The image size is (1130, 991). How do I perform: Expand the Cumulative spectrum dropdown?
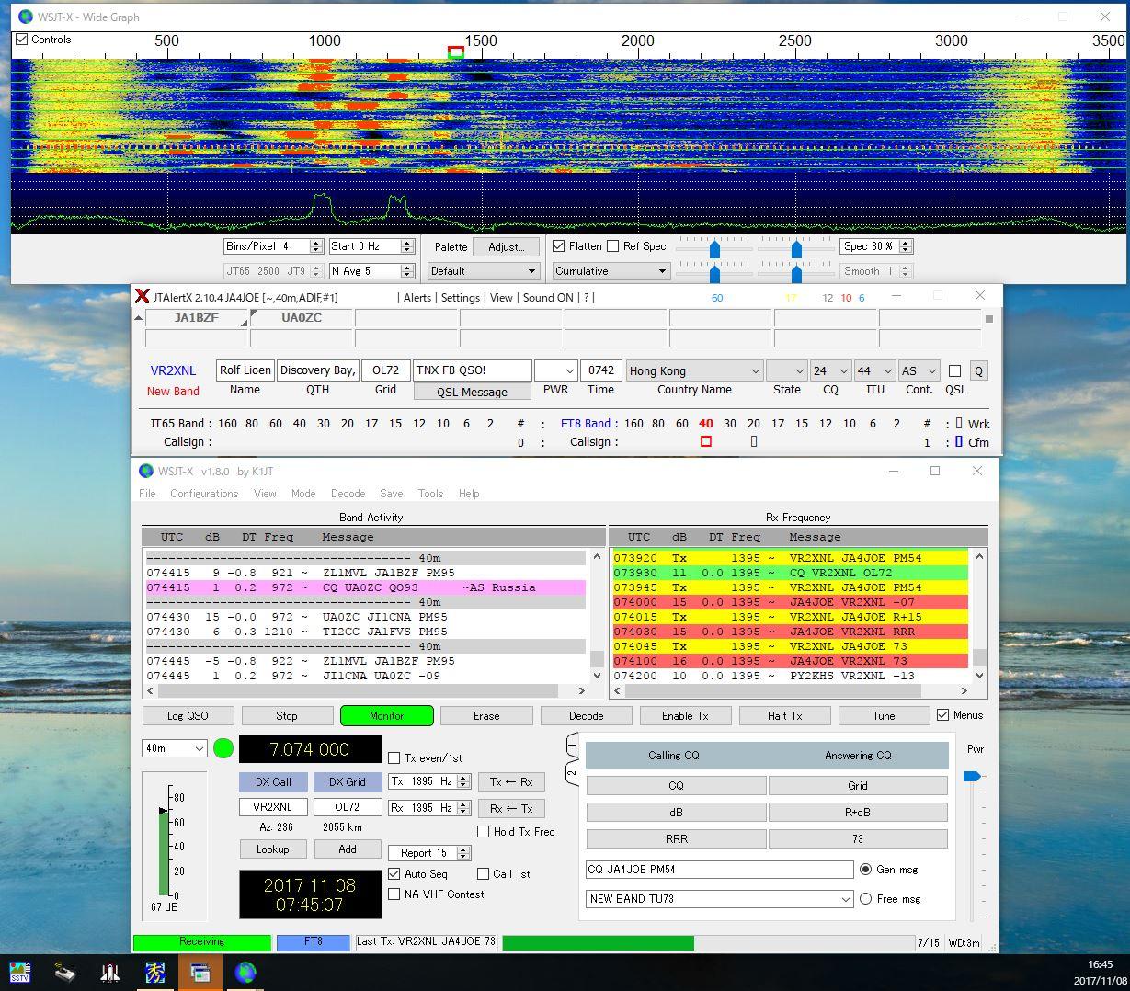pos(611,271)
